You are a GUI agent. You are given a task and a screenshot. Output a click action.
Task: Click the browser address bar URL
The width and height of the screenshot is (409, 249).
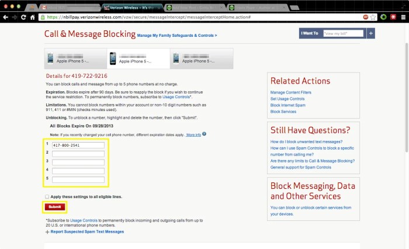[148, 17]
